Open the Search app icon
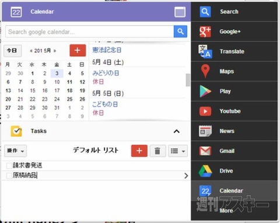 [x=205, y=12]
